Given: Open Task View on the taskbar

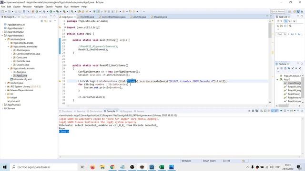Looking at the screenshot, I should pos(82,167).
